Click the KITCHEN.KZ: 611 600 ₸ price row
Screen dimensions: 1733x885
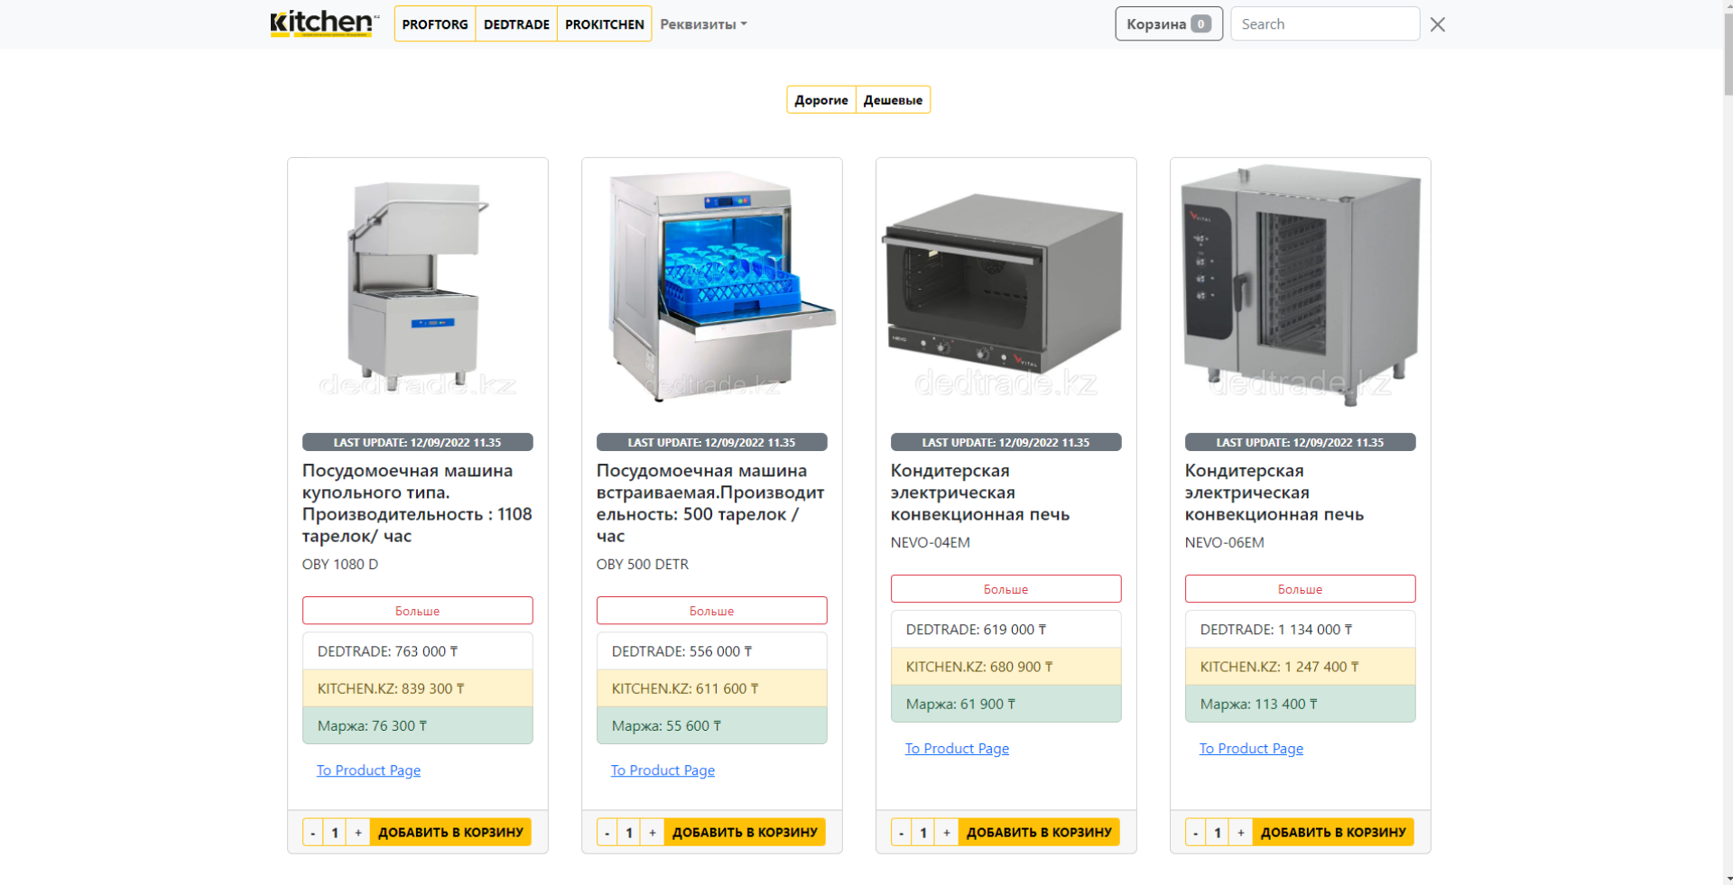712,688
